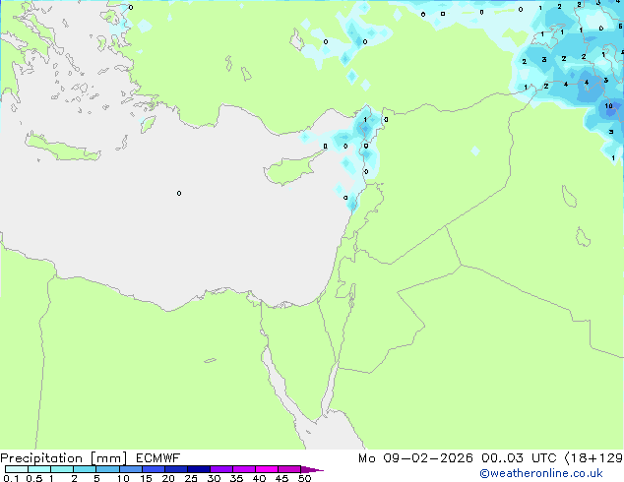
Task: Click the island of Crete on the map
Action: click(63, 148)
